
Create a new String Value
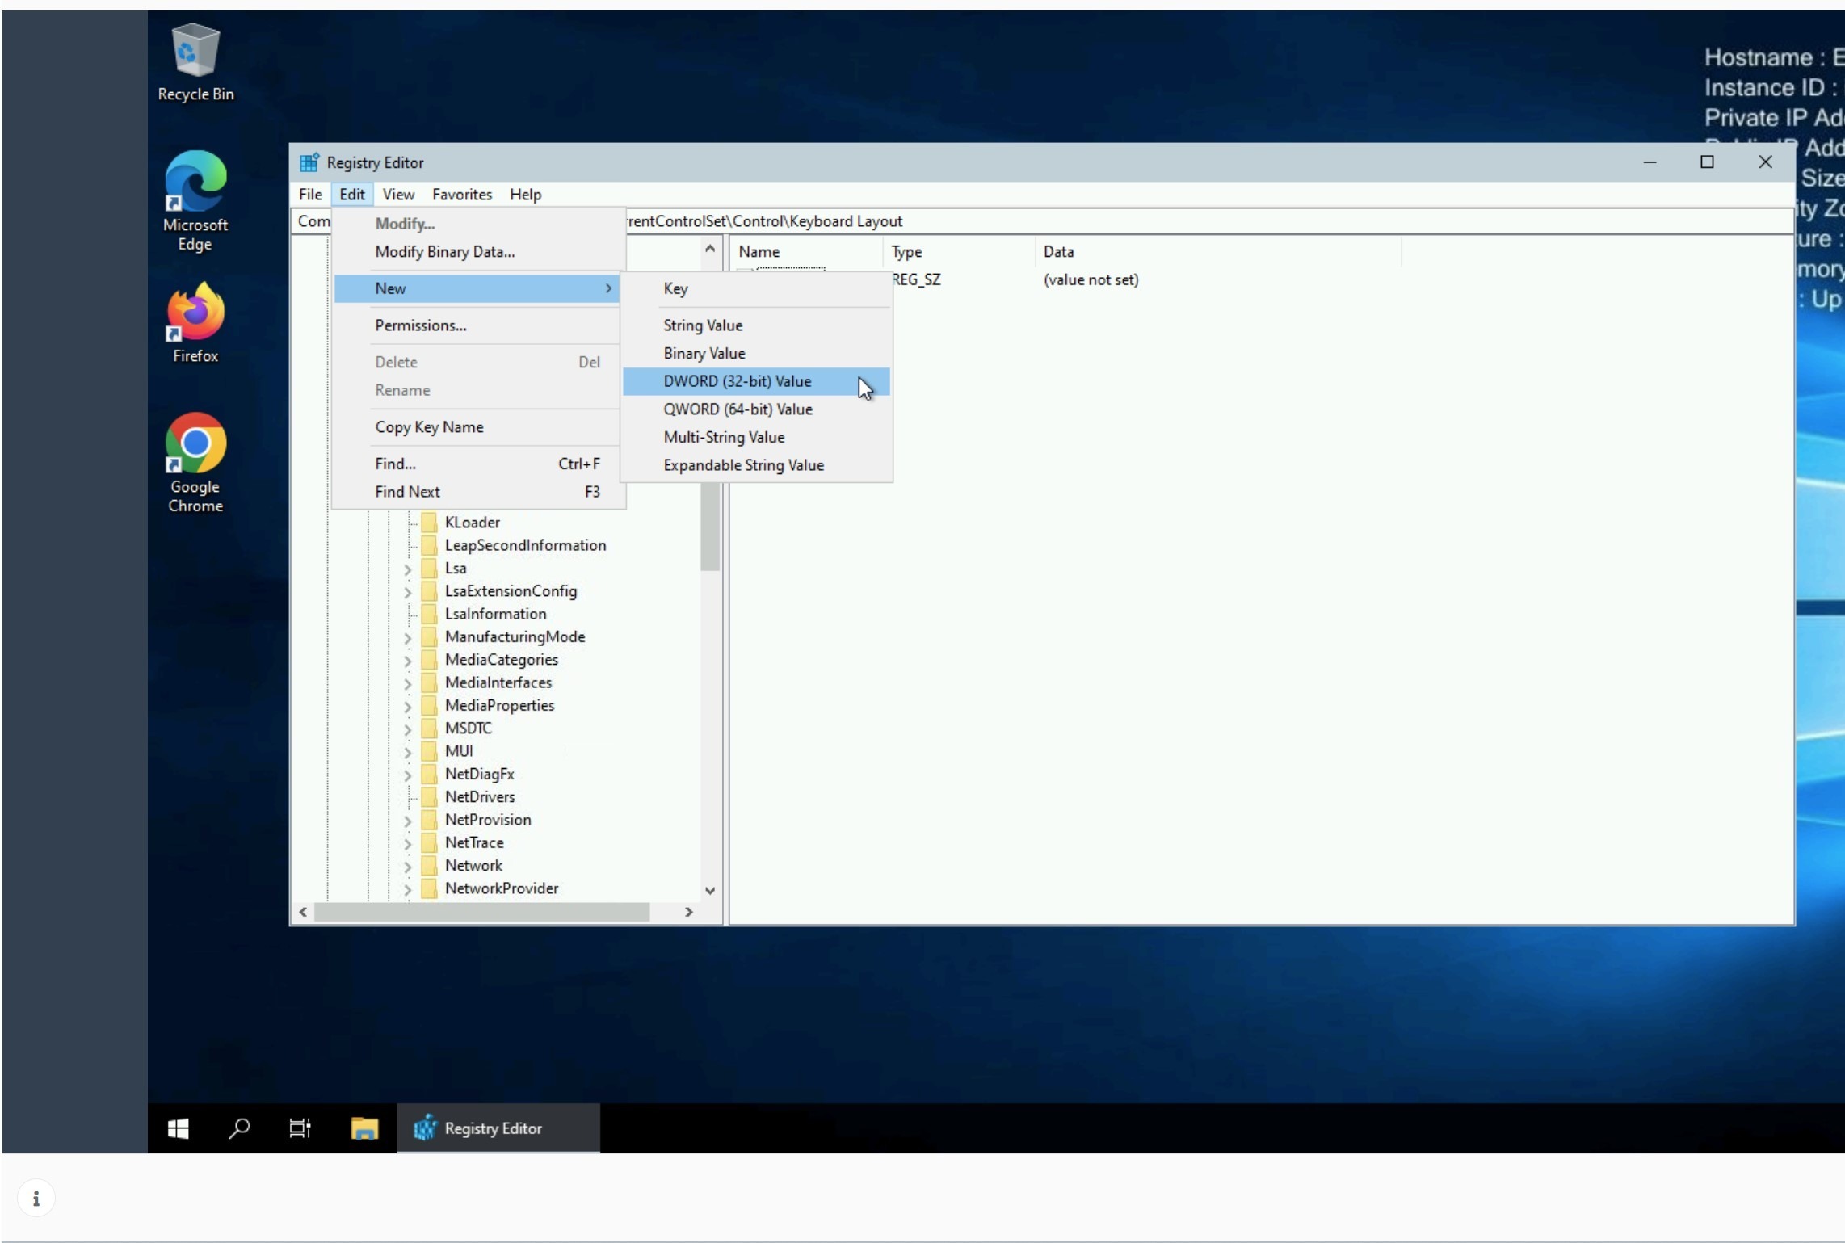(x=757, y=325)
